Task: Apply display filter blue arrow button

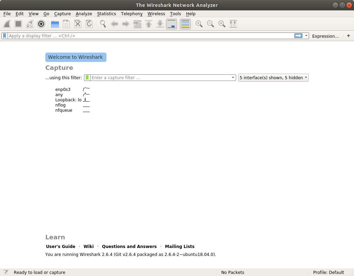Action: (298, 36)
